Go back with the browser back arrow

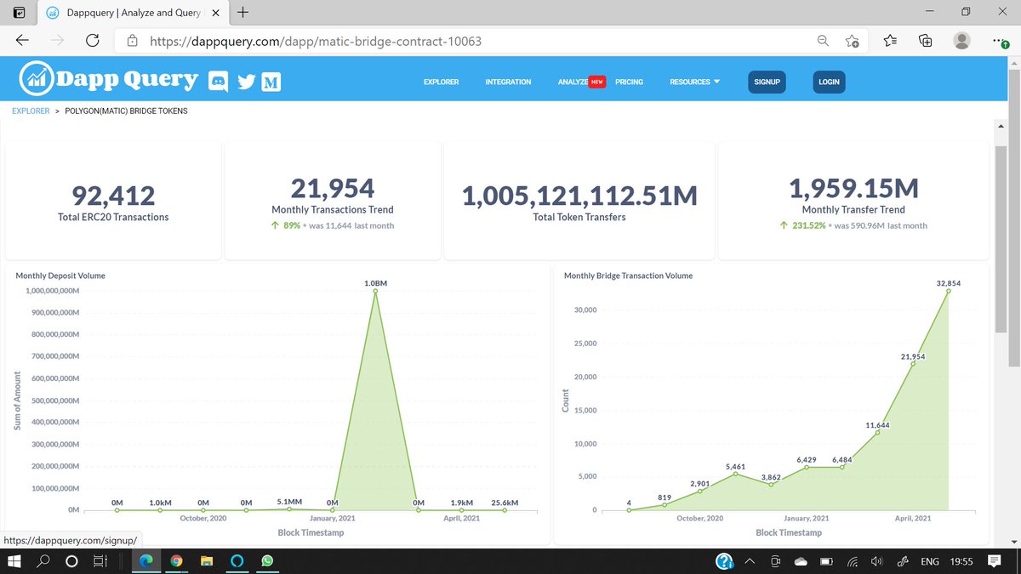tap(22, 40)
